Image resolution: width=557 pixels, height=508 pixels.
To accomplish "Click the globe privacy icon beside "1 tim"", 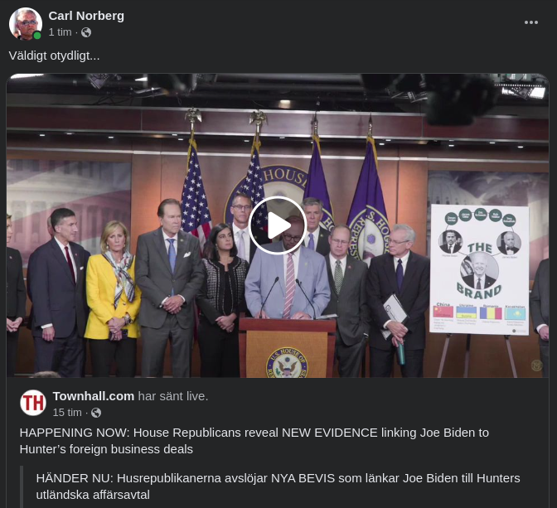I will point(86,32).
